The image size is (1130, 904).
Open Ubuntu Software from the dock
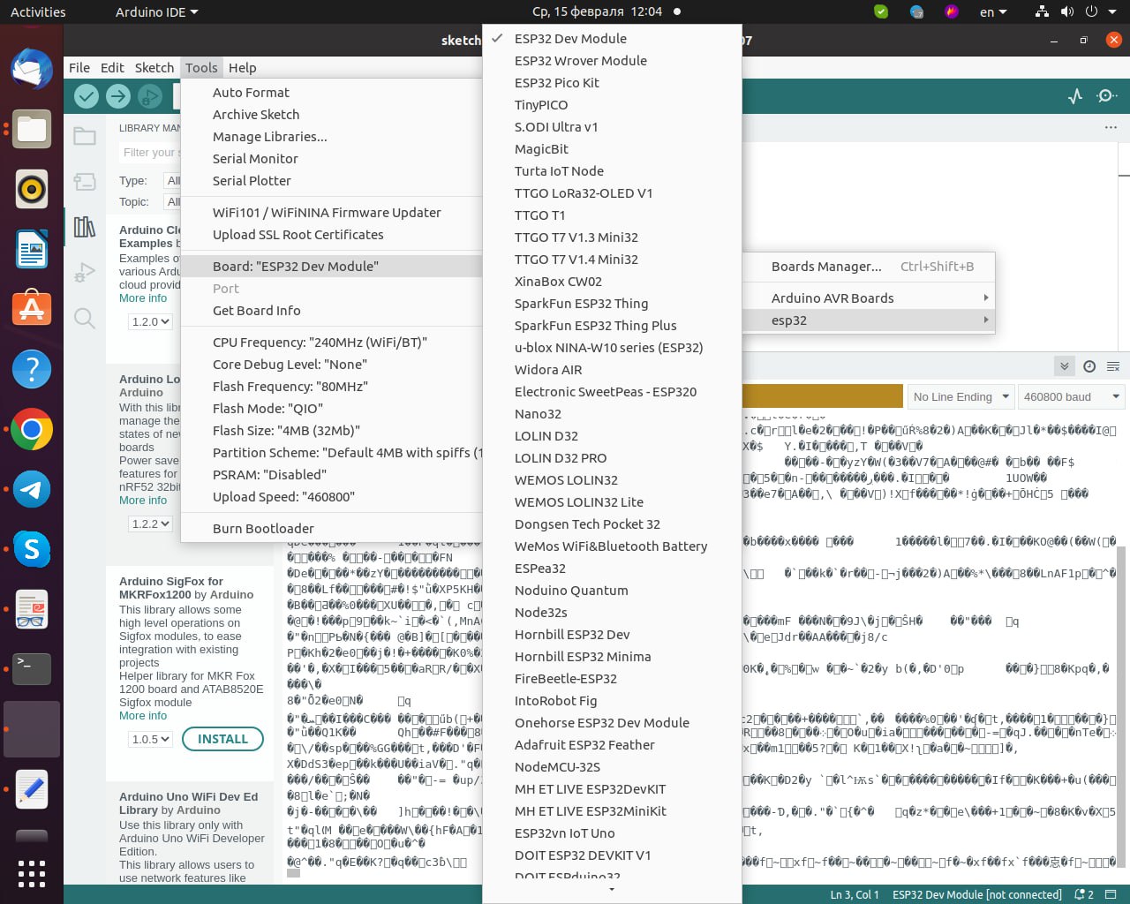pos(32,309)
